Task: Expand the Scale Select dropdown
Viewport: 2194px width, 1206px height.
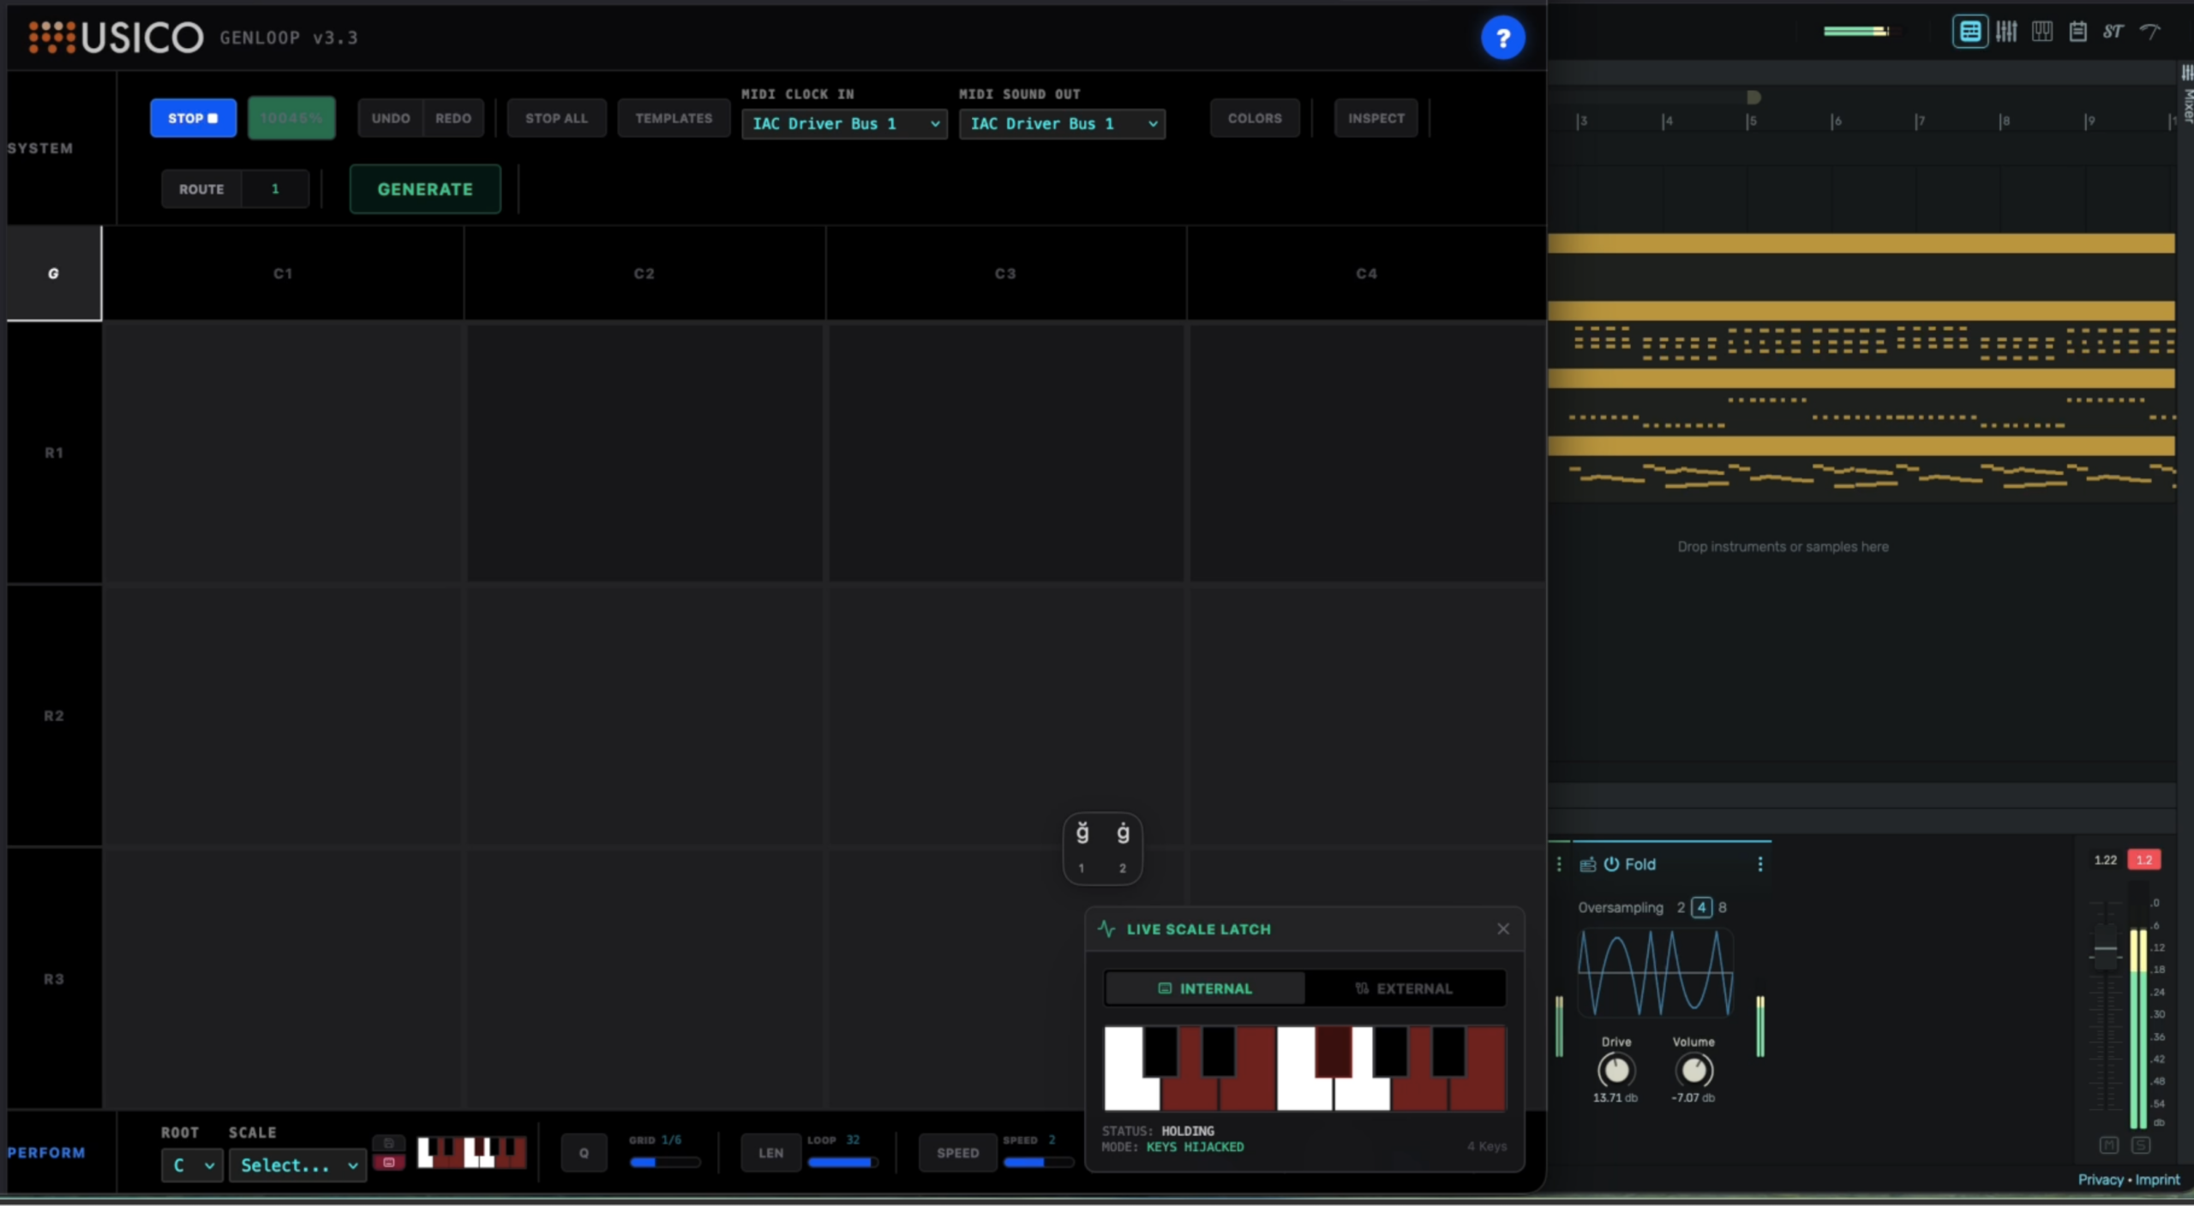Action: click(x=297, y=1165)
